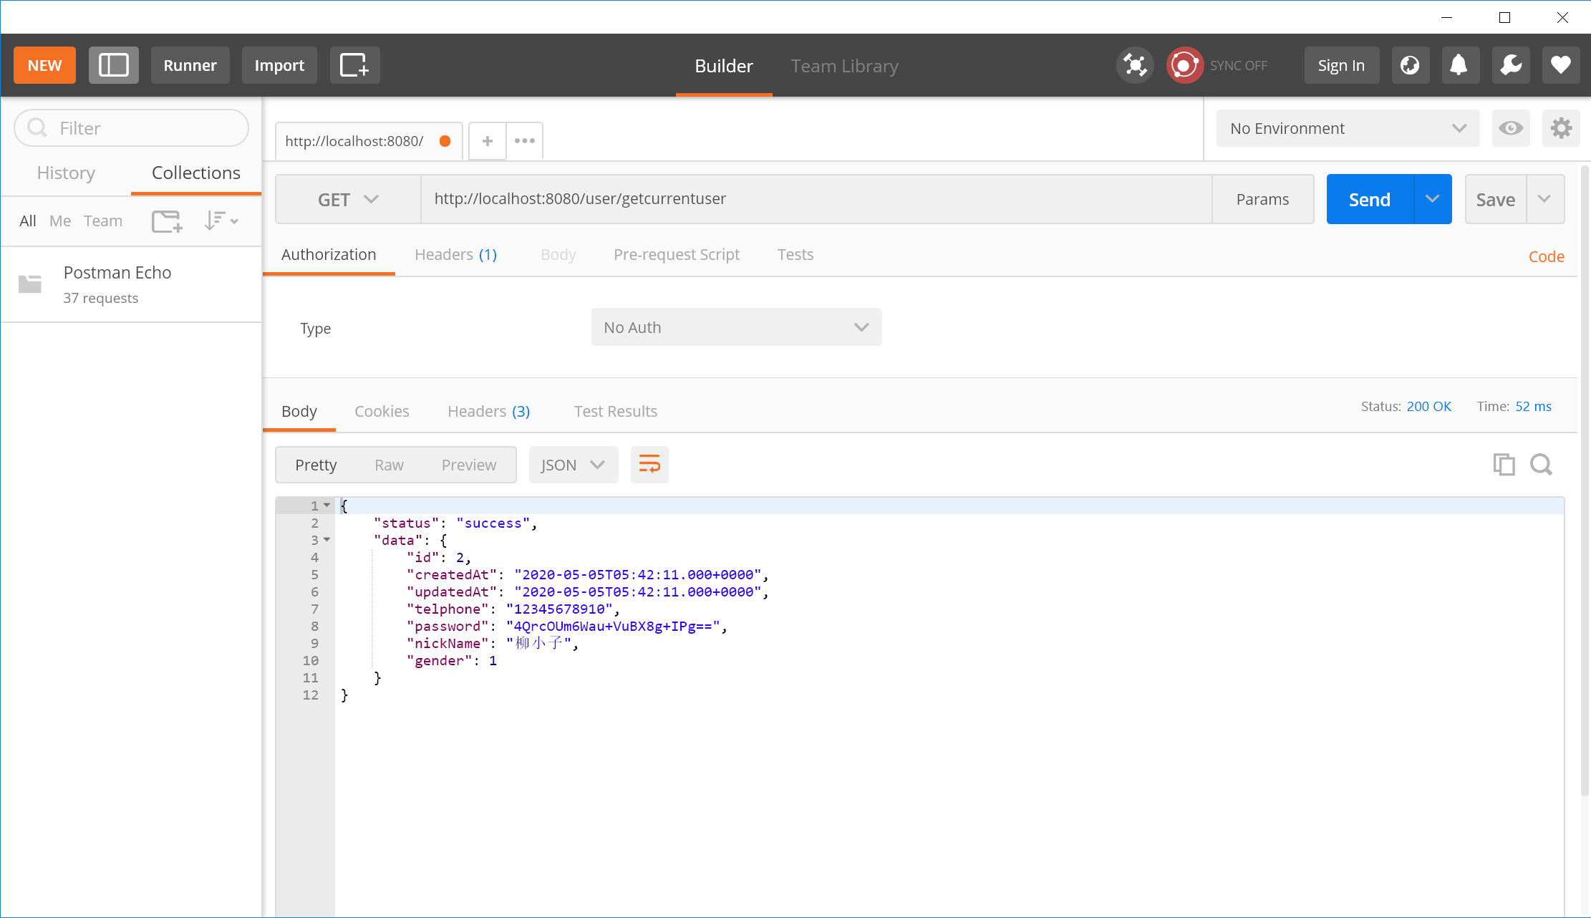Save the current request
Image resolution: width=1591 pixels, height=918 pixels.
(x=1495, y=199)
